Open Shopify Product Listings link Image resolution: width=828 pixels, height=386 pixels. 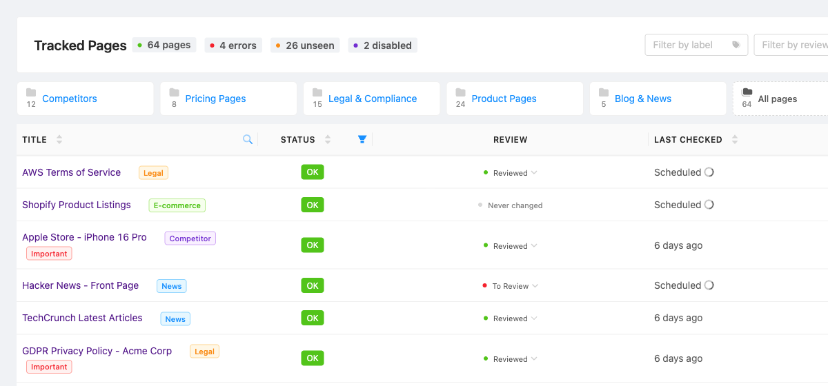[x=77, y=205]
